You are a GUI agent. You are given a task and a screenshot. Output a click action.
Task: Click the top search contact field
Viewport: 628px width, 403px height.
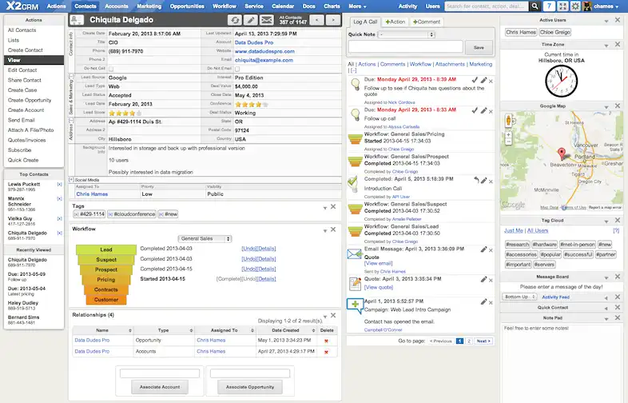pos(487,6)
